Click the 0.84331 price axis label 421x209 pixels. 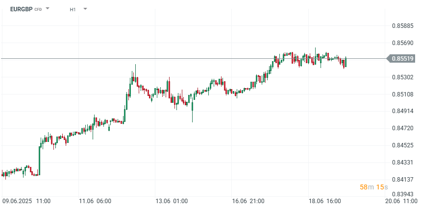coord(402,163)
